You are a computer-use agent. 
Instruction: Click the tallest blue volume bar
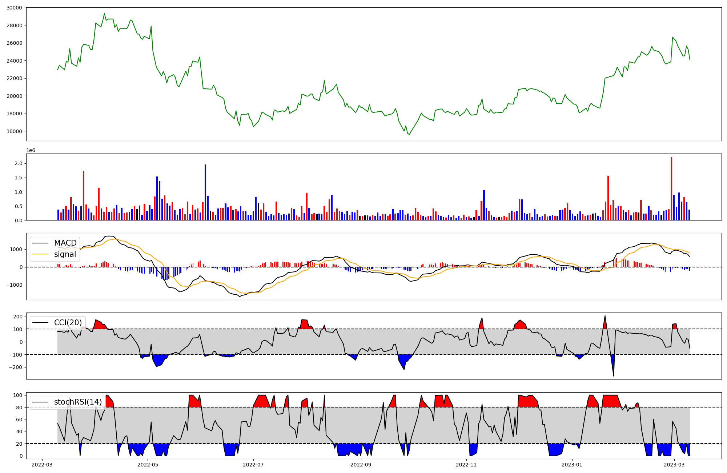[205, 192]
